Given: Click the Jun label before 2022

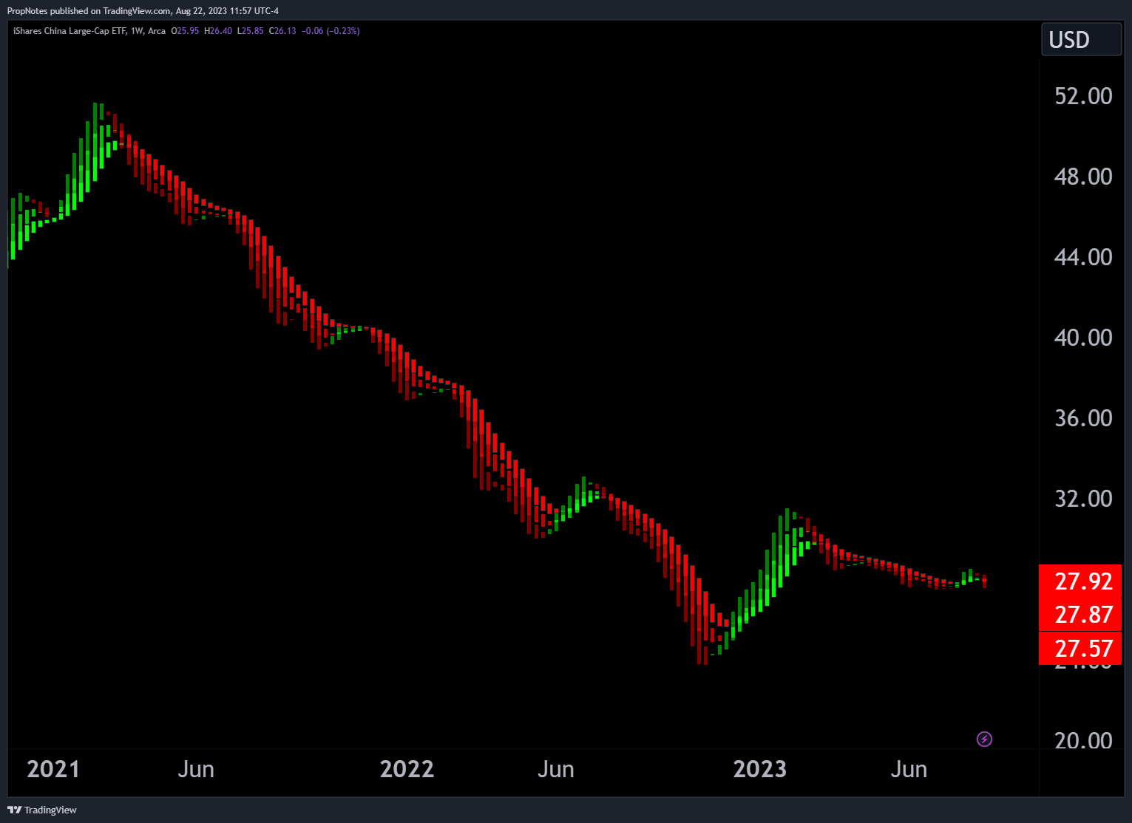Looking at the screenshot, I should pos(196,769).
